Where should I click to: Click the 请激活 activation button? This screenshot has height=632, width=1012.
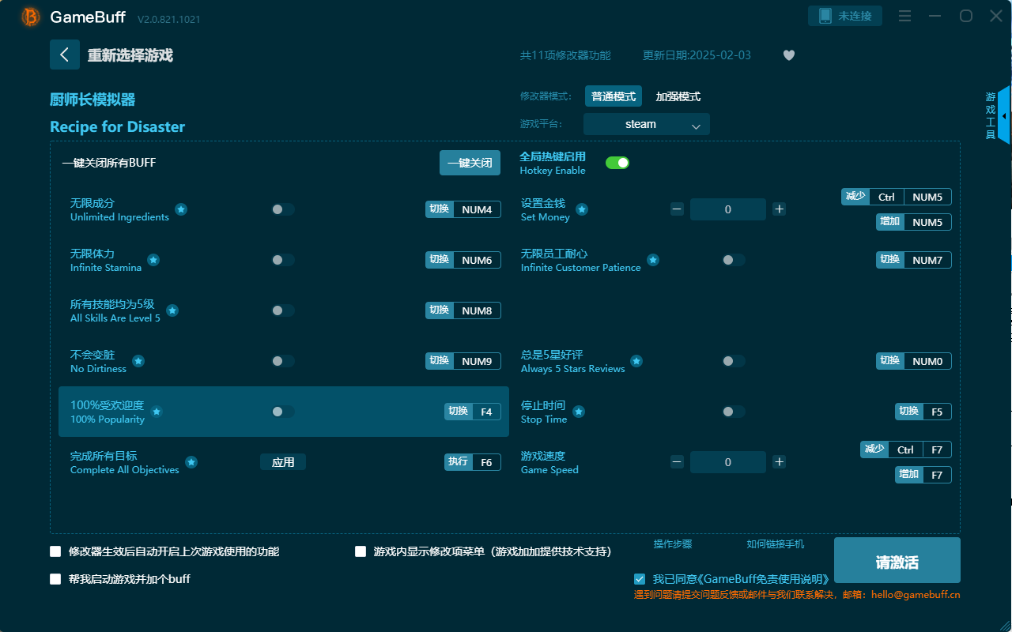pos(897,560)
